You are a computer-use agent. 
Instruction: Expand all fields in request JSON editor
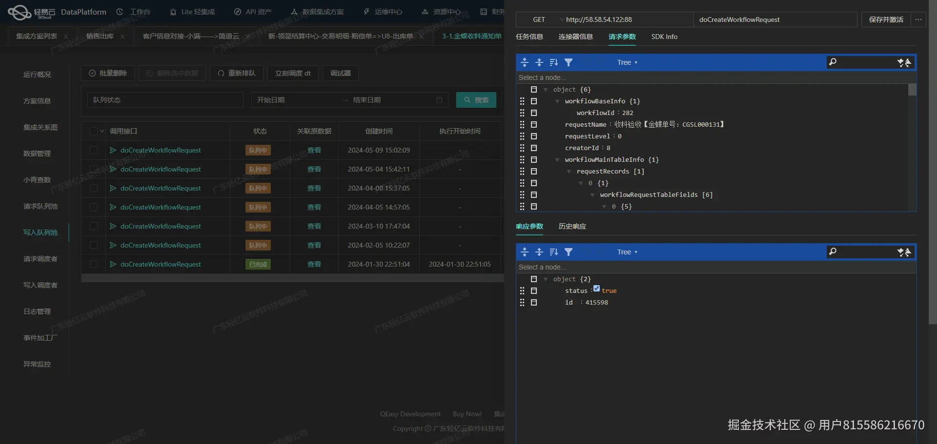(x=525, y=62)
